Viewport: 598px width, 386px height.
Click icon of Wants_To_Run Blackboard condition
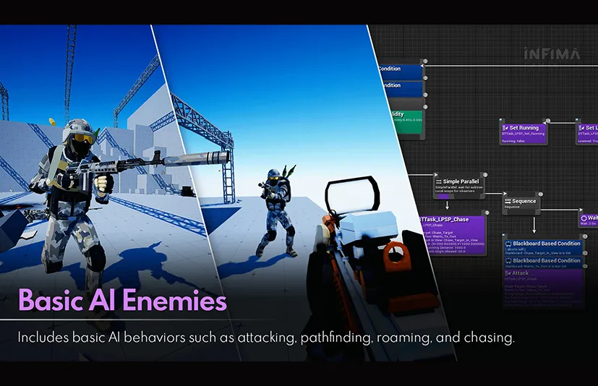pos(508,261)
